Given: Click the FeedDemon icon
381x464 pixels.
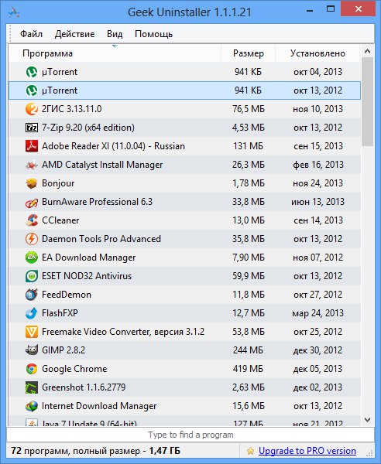Looking at the screenshot, I should click(x=32, y=295).
